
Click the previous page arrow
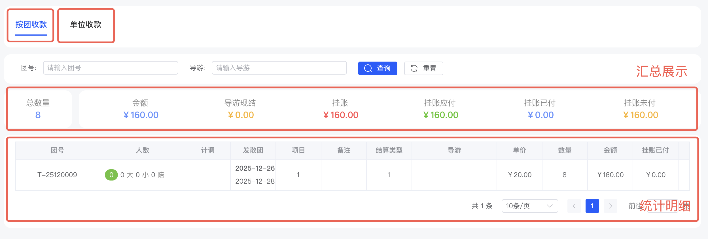pyautogui.click(x=574, y=206)
